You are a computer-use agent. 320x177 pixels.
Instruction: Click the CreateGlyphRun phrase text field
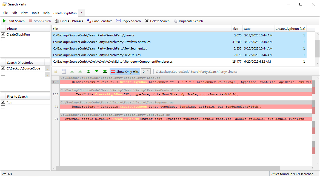[28, 34]
